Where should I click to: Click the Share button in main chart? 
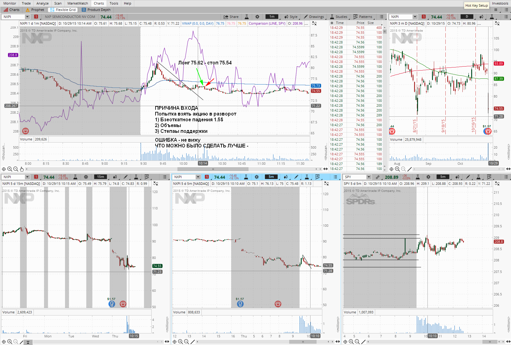click(231, 17)
